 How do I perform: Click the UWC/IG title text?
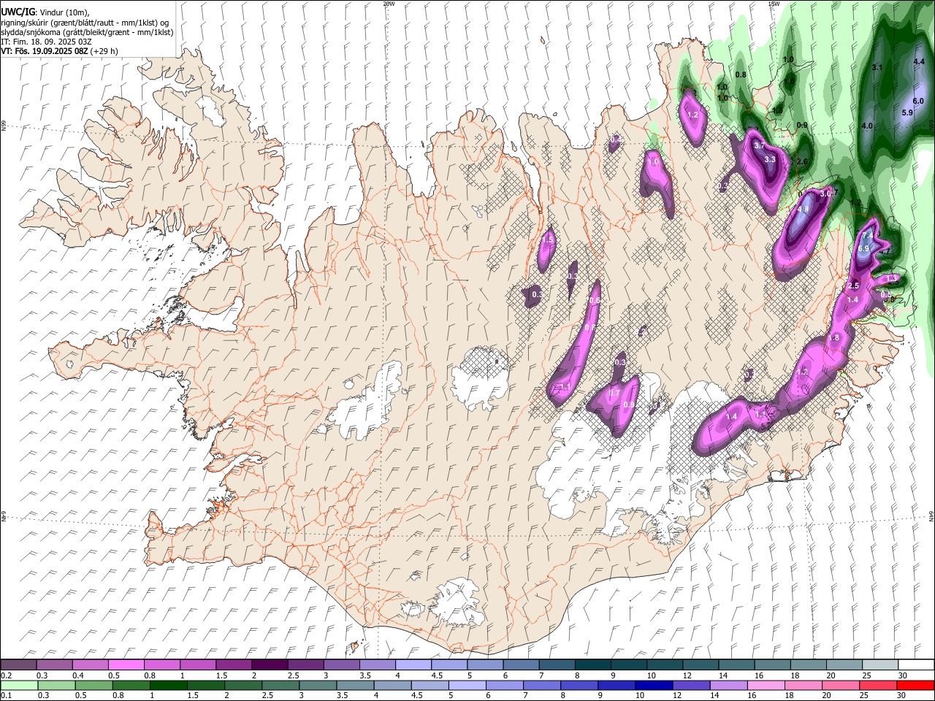coord(18,12)
